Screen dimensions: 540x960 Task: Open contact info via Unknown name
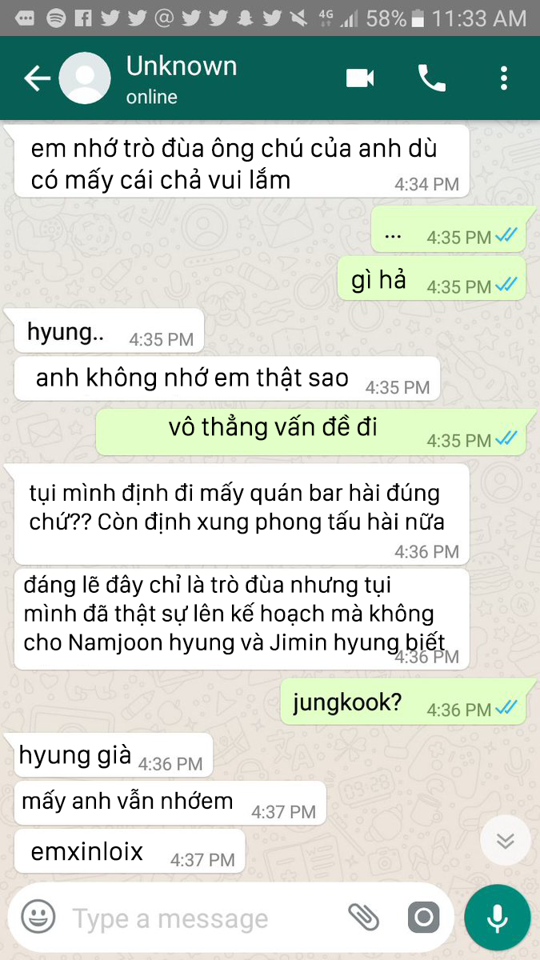coord(182,66)
